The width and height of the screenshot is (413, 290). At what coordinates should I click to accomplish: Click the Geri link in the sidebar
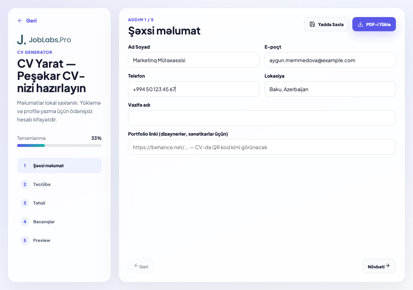tap(27, 21)
